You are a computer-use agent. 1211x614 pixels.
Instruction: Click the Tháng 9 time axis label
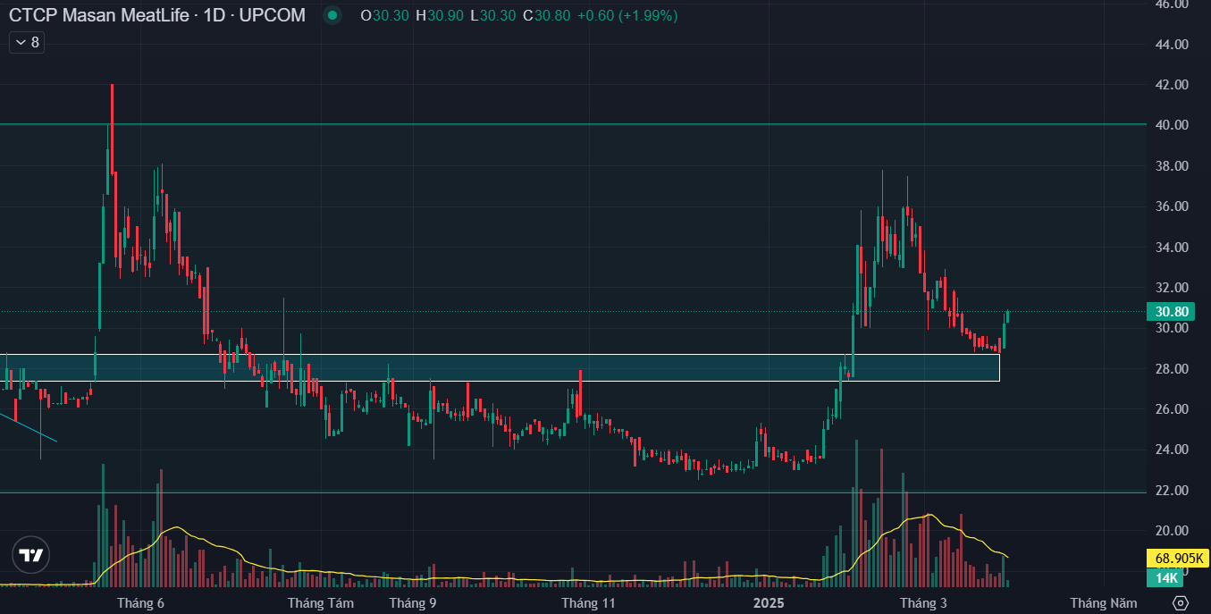click(x=413, y=603)
